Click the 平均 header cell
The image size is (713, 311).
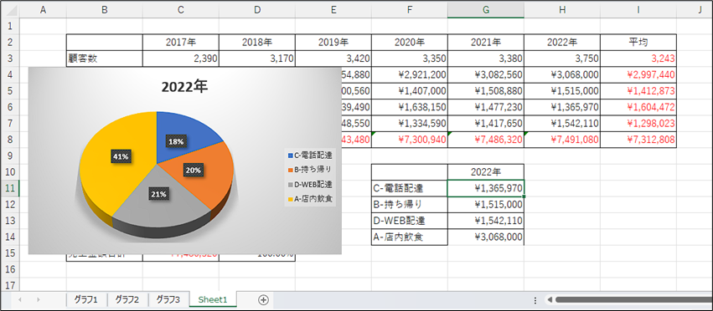(x=638, y=43)
